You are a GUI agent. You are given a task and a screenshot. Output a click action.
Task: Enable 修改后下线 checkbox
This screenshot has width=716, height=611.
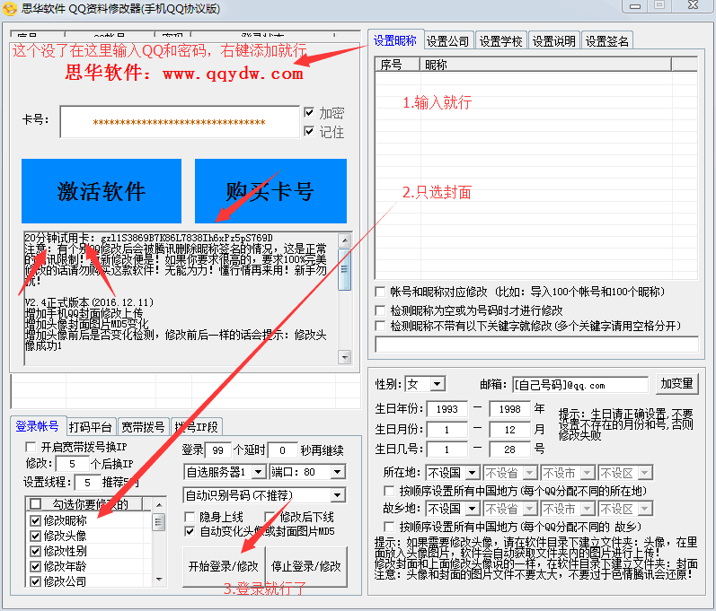pyautogui.click(x=270, y=517)
